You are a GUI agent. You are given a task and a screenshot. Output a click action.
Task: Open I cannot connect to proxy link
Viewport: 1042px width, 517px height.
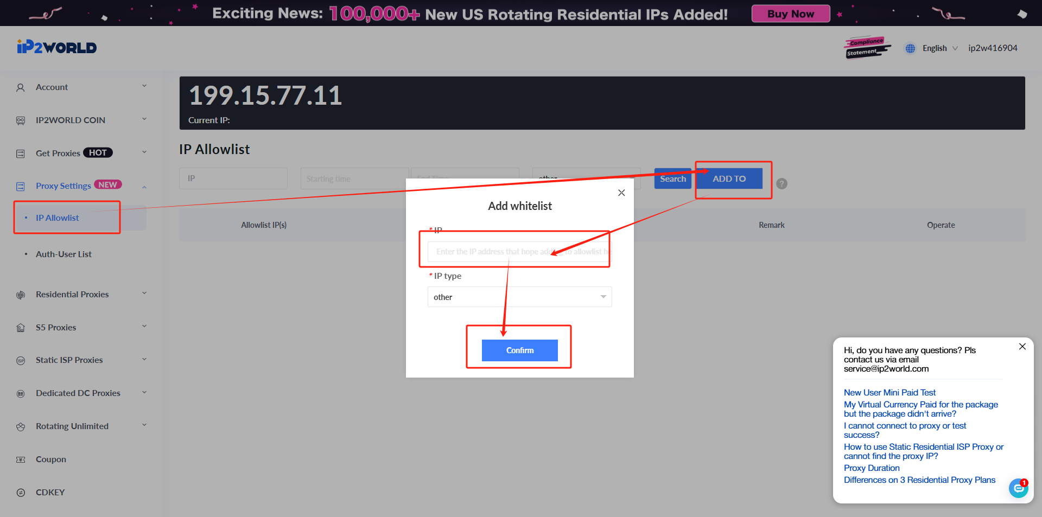905,430
